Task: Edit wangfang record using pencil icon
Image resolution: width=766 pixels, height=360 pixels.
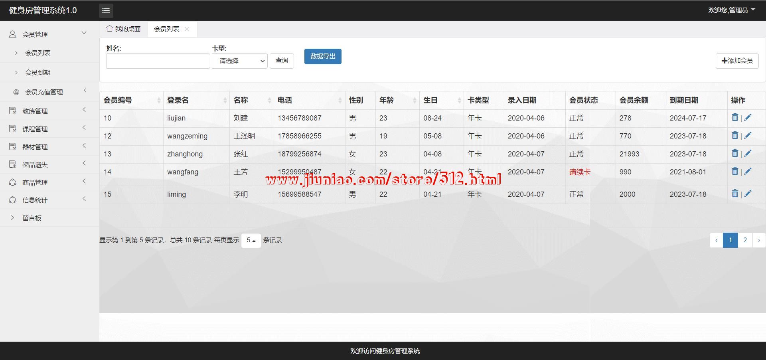Action: pyautogui.click(x=748, y=171)
